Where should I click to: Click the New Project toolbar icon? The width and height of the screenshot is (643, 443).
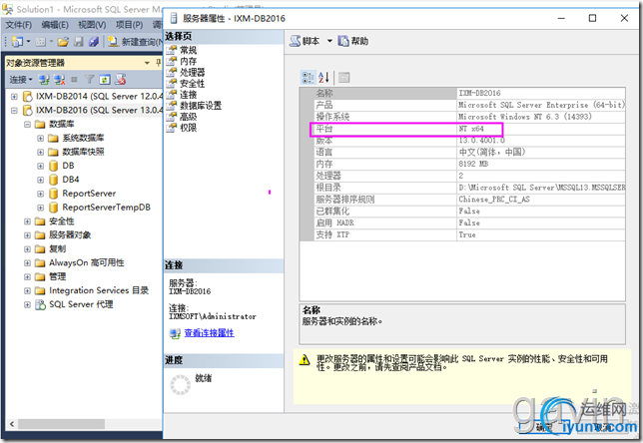pos(17,41)
